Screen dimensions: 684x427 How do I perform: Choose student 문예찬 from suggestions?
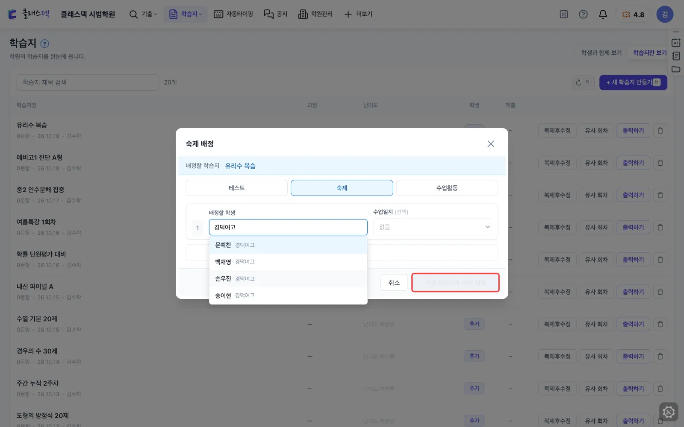coord(288,245)
